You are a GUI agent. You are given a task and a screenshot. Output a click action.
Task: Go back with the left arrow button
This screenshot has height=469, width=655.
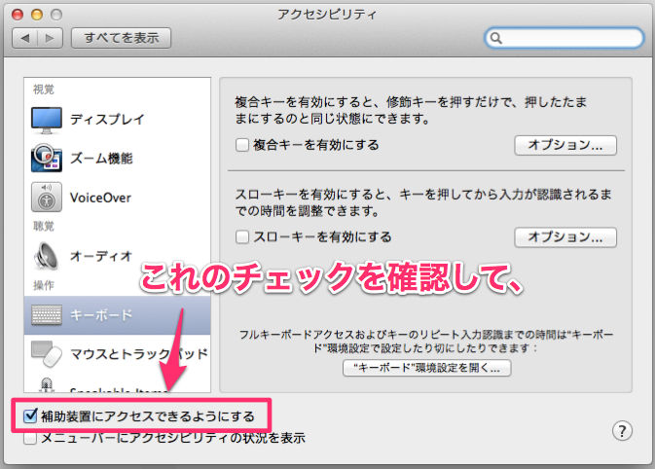tap(25, 38)
